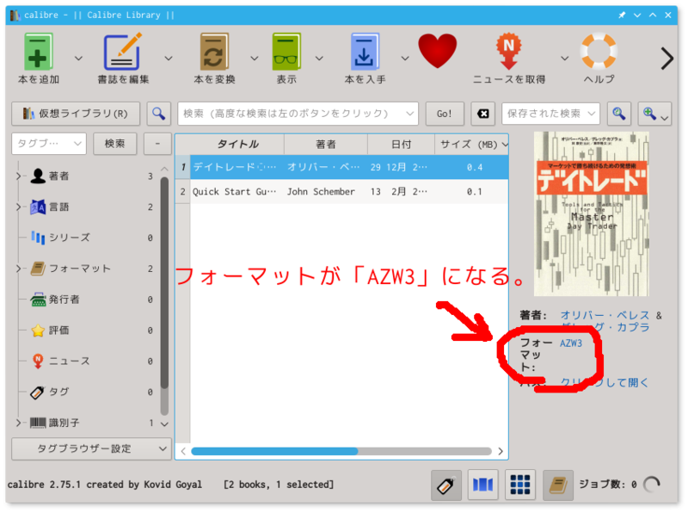
Task: Expand the フォーマット tree category
Action: [x=18, y=269]
